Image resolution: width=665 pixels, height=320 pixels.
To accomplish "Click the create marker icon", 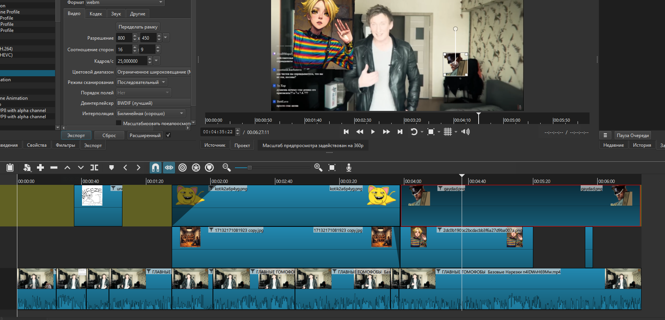I will point(111,168).
